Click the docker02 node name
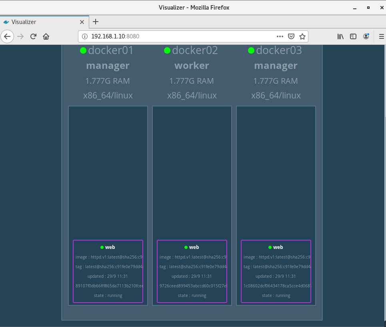This screenshot has width=386, height=327. coord(195,50)
